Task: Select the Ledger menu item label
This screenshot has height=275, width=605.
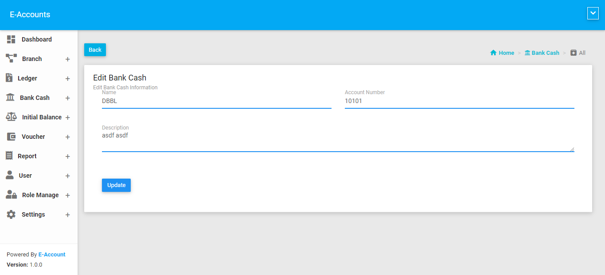Action: point(27,78)
